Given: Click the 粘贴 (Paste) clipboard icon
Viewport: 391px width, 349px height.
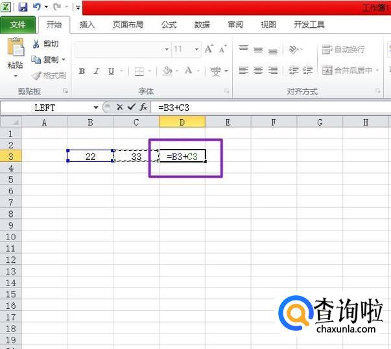Looking at the screenshot, I should coord(16,47).
